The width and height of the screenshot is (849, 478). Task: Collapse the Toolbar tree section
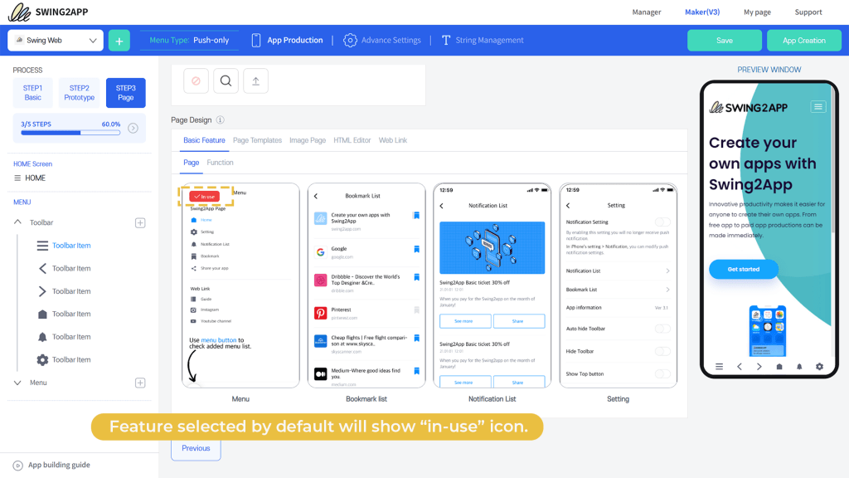[x=18, y=222]
